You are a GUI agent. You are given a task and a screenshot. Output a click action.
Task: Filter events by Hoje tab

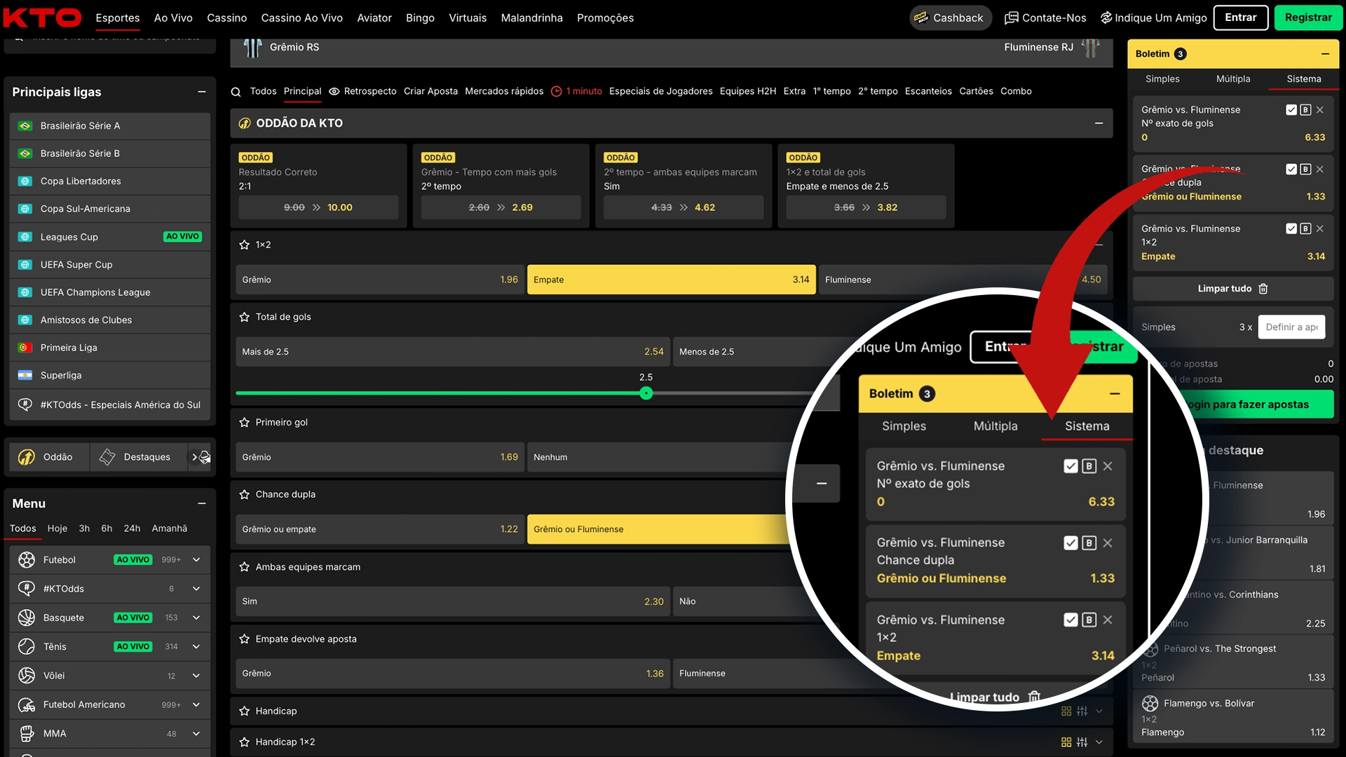click(x=57, y=528)
